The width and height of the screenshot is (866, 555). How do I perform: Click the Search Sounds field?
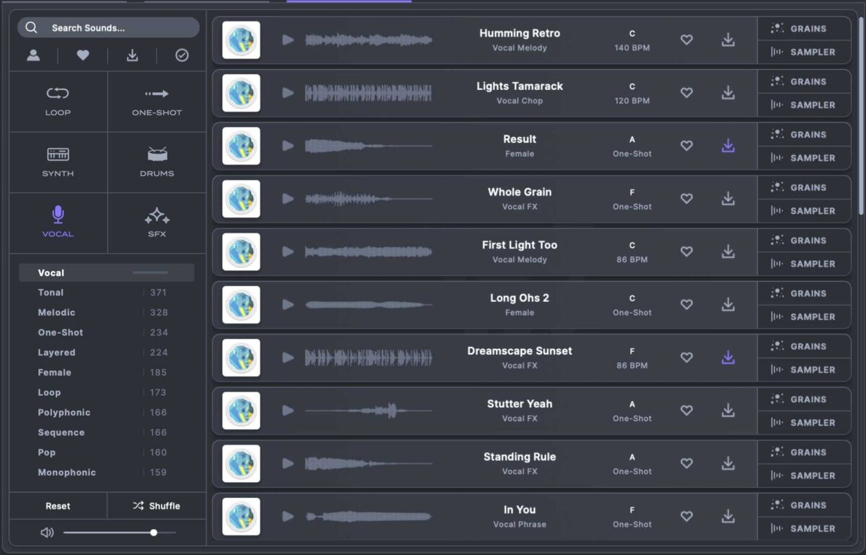pos(108,27)
